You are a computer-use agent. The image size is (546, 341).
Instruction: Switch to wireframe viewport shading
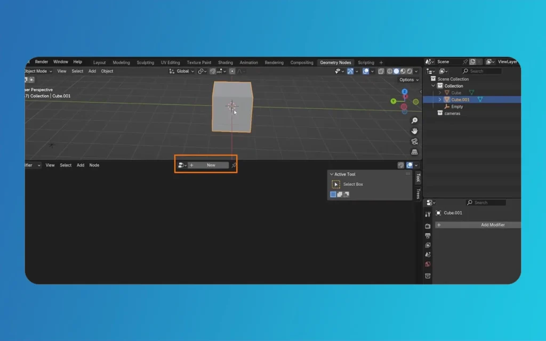coord(390,71)
